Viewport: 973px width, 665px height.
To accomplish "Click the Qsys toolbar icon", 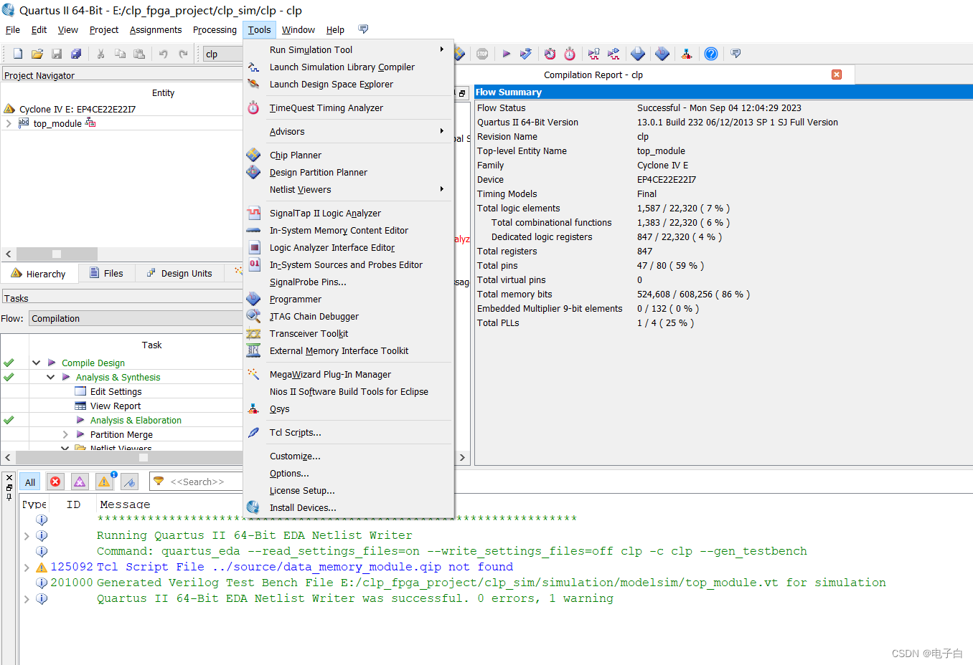I will (687, 54).
